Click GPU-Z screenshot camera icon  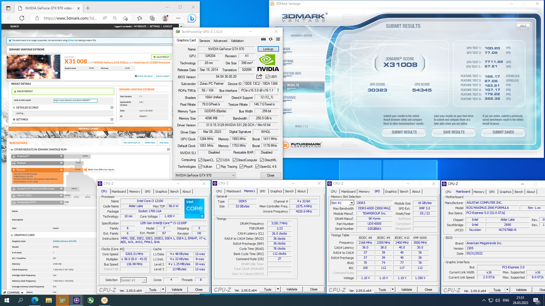pyautogui.click(x=263, y=39)
